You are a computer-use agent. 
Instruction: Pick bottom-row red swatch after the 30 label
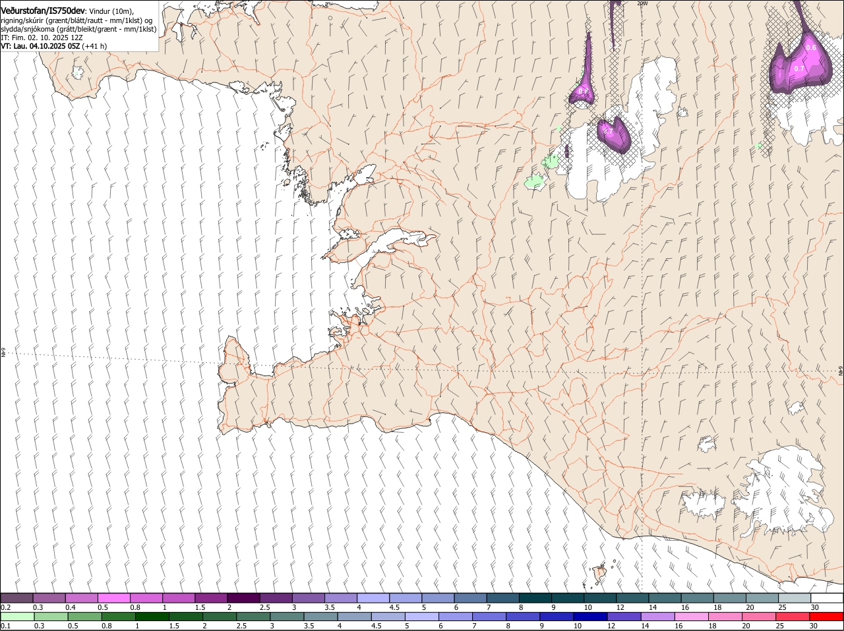826,617
